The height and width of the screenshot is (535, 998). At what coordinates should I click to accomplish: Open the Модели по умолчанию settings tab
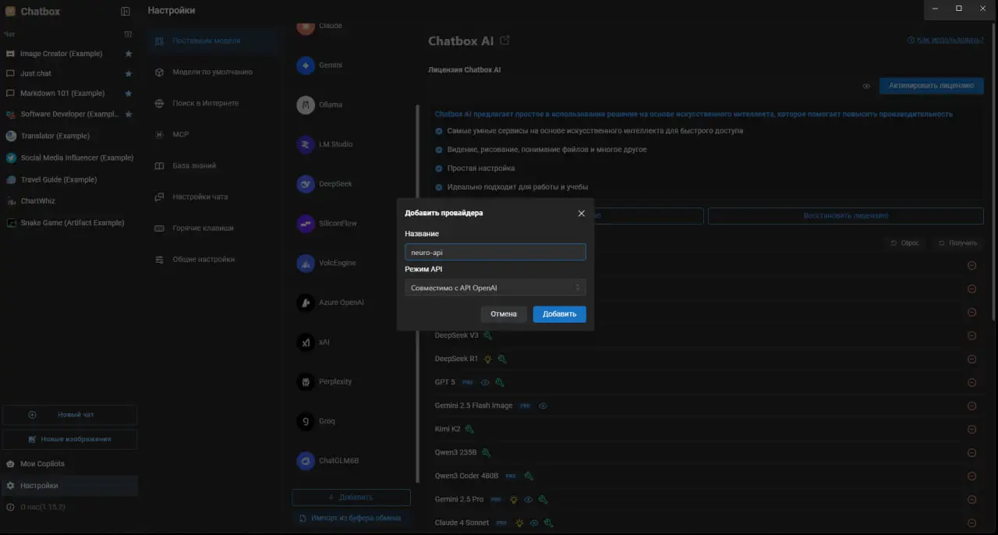212,72
